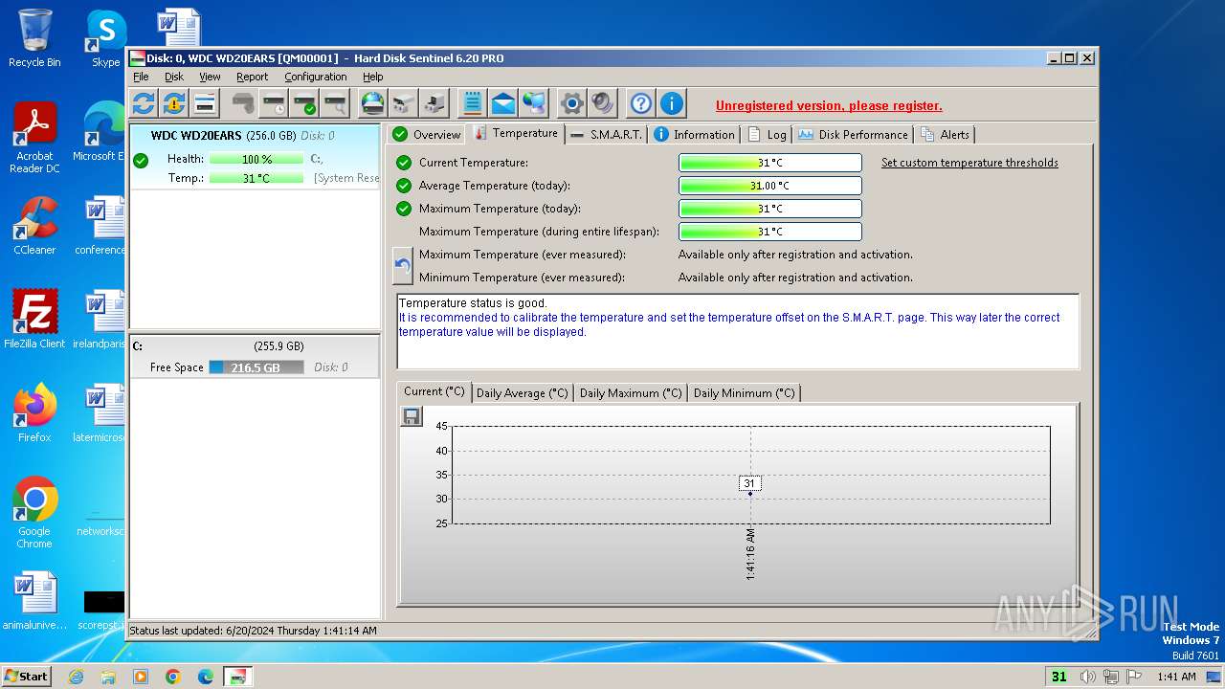Open the report notepad toolbar icon
This screenshot has height=689, width=1225.
coord(472,103)
